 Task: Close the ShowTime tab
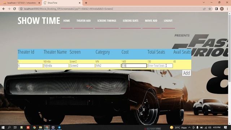[x=79, y=3]
